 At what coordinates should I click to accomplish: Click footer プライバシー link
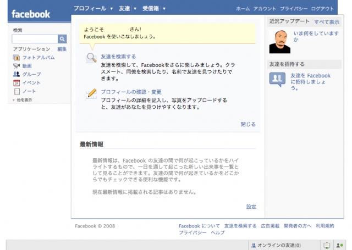(x=193, y=232)
